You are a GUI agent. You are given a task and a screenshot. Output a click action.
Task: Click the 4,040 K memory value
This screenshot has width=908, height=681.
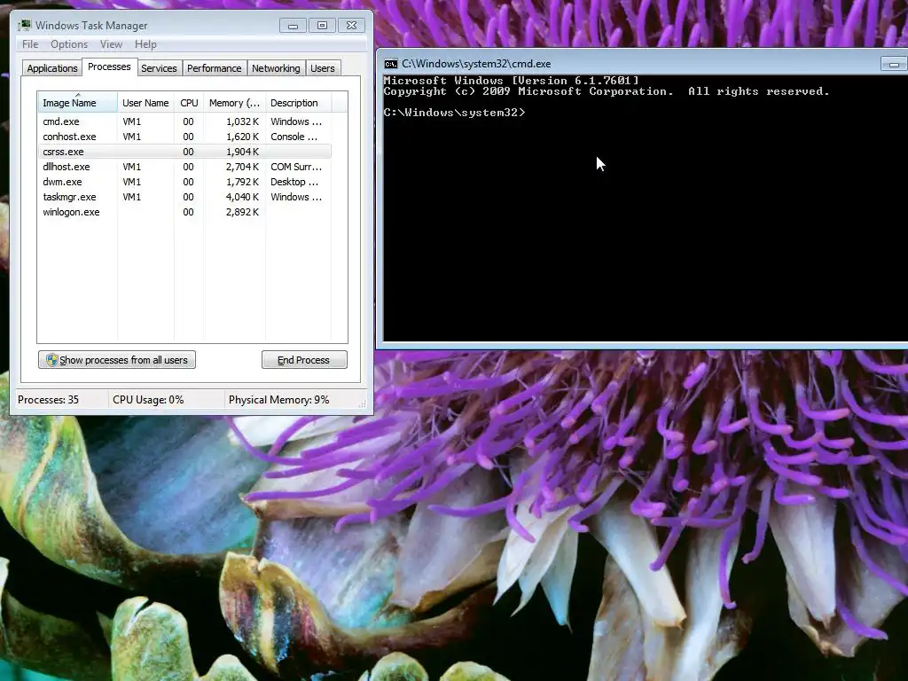[242, 197]
